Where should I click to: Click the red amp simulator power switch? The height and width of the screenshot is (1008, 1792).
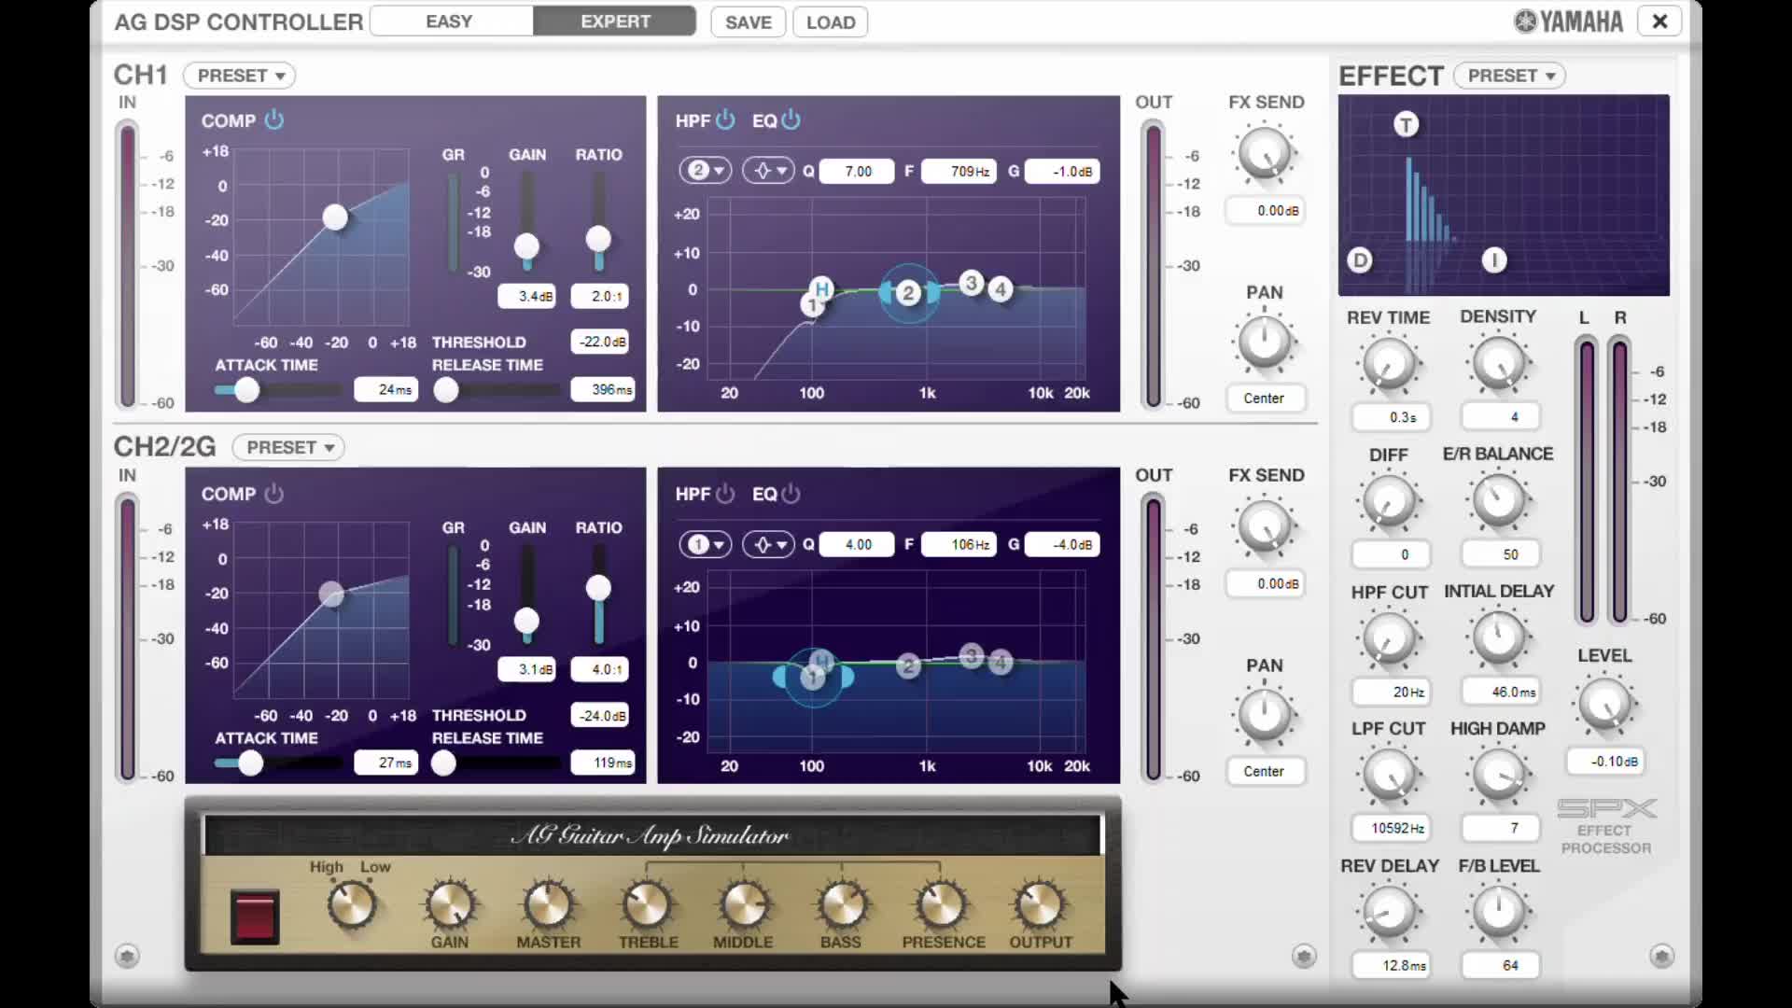click(255, 916)
